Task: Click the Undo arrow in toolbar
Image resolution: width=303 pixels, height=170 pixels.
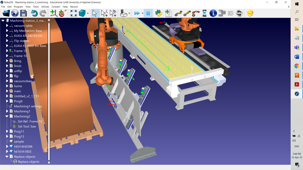Action: 34,13
